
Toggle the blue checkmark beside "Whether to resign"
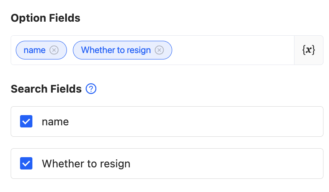coord(26,164)
